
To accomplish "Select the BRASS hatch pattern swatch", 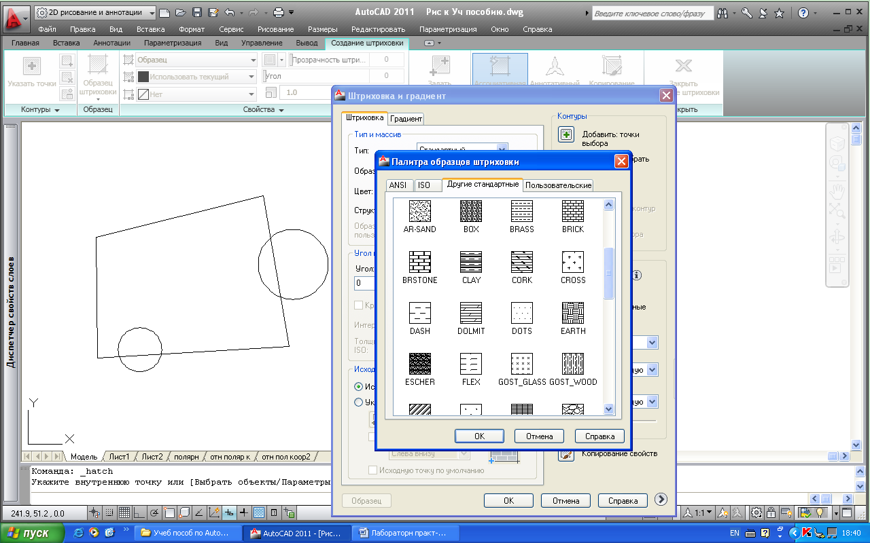I will (522, 211).
